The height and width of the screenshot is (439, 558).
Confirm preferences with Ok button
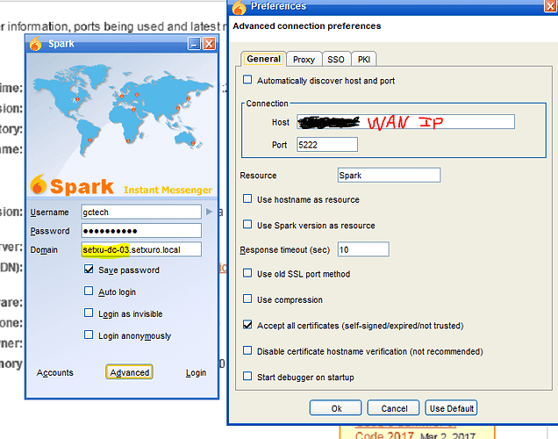point(335,408)
